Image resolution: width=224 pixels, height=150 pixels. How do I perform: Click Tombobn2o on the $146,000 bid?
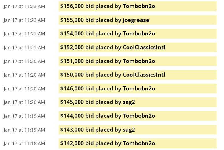click(139, 89)
